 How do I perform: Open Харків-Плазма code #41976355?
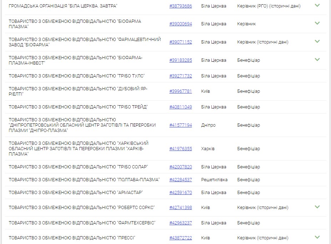pyautogui.click(x=180, y=149)
